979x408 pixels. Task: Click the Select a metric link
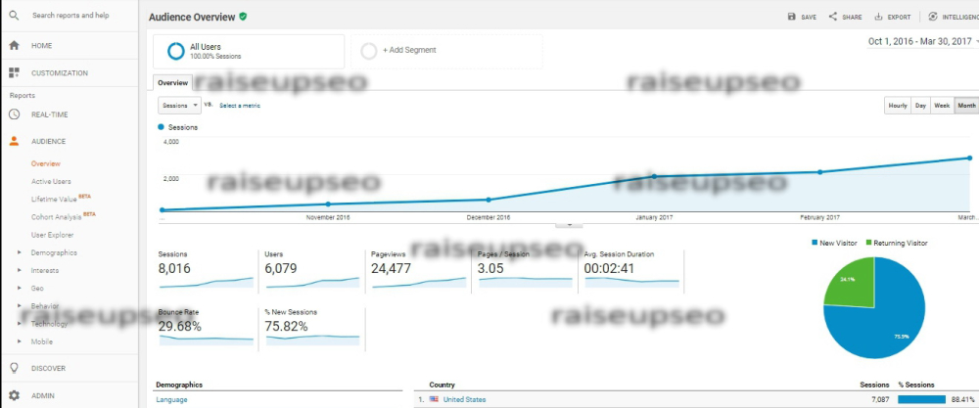[240, 105]
